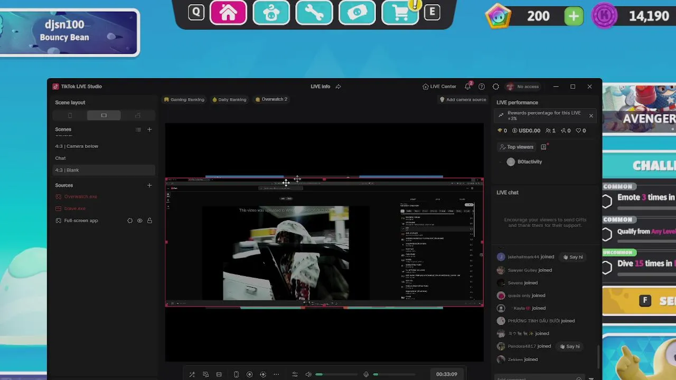Open the No access profile menu
The image size is (676, 380).
click(523, 87)
